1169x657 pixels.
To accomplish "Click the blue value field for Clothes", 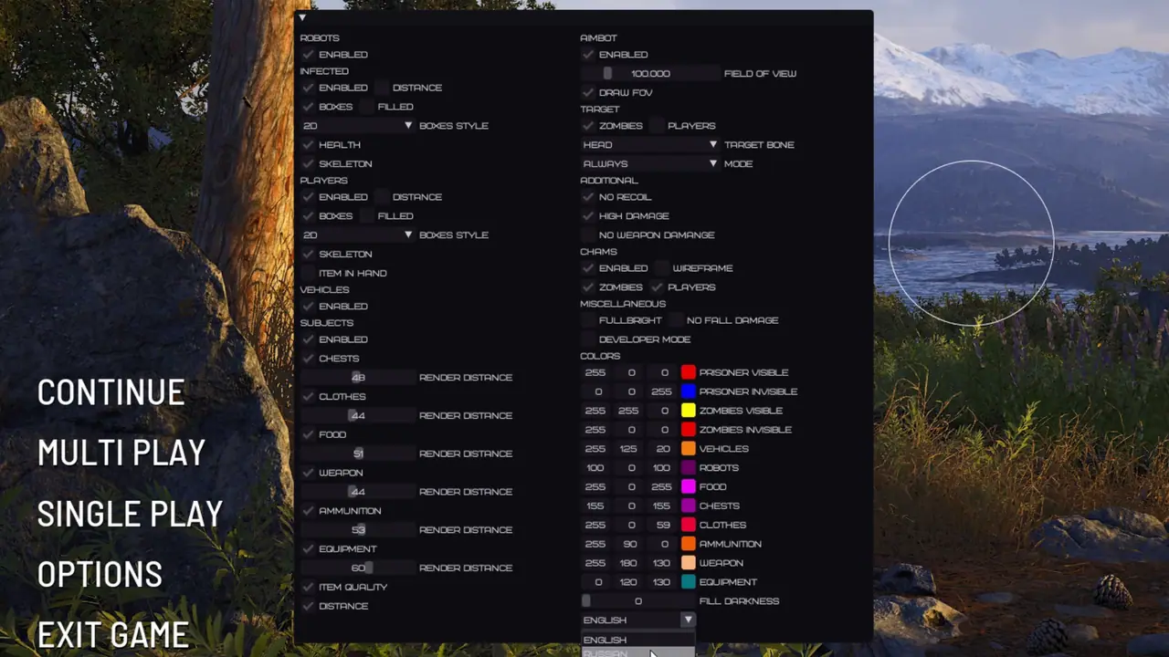I will [664, 526].
